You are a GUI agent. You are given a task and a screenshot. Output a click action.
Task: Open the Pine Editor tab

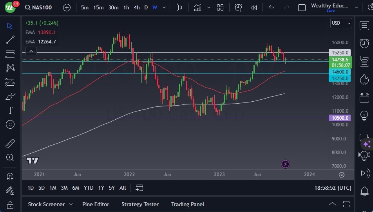pos(96,204)
